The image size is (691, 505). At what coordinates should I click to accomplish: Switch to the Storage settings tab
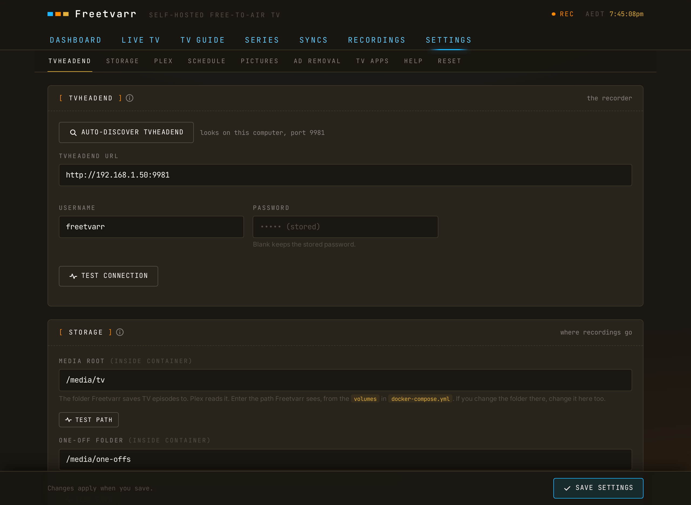pos(122,61)
